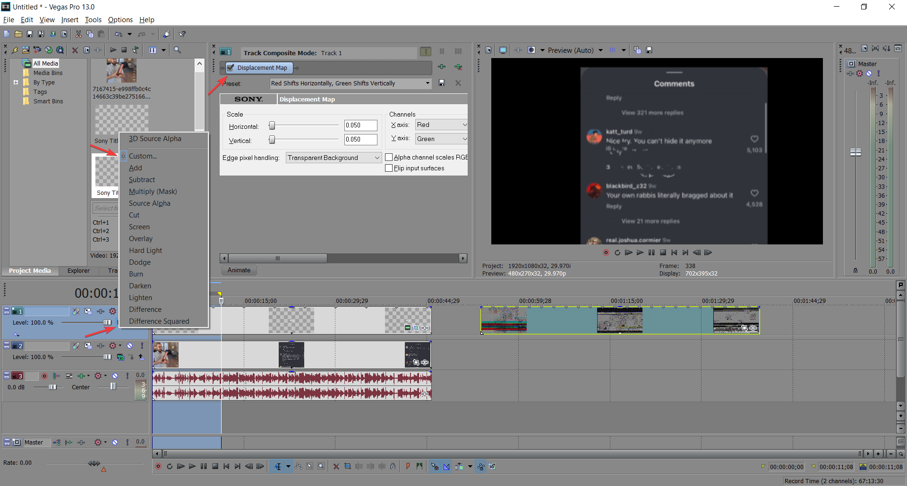Click the Animate button
This screenshot has width=907, height=486.
point(239,270)
